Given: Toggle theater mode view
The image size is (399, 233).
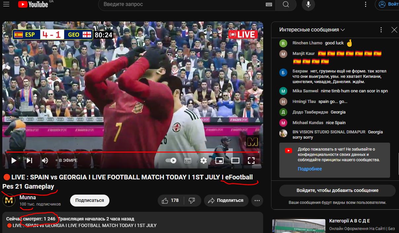Looking at the screenshot, I should (235, 161).
